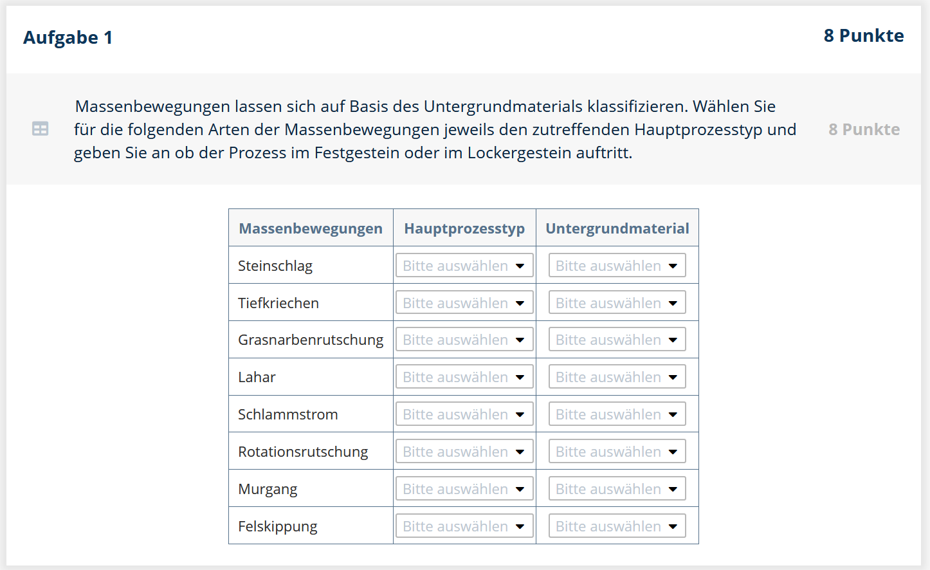Choose Hauptprozesstyp for Schlammstrom

464,414
